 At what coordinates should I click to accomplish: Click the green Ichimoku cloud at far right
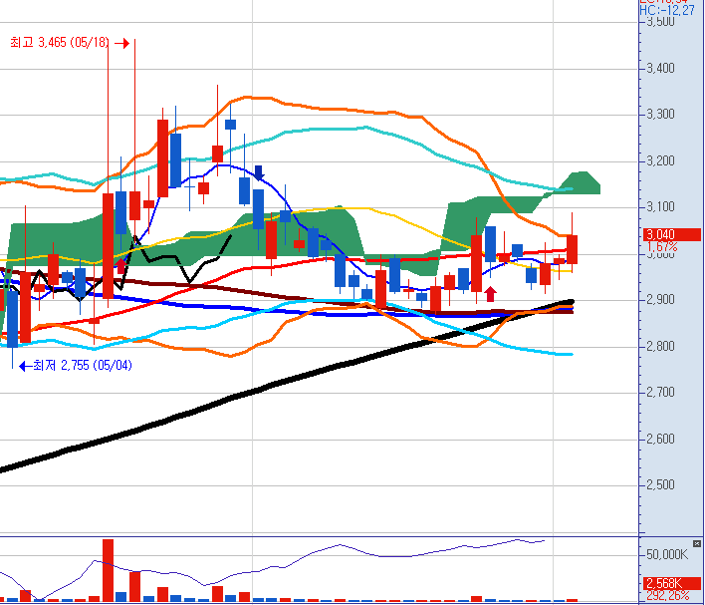click(578, 183)
